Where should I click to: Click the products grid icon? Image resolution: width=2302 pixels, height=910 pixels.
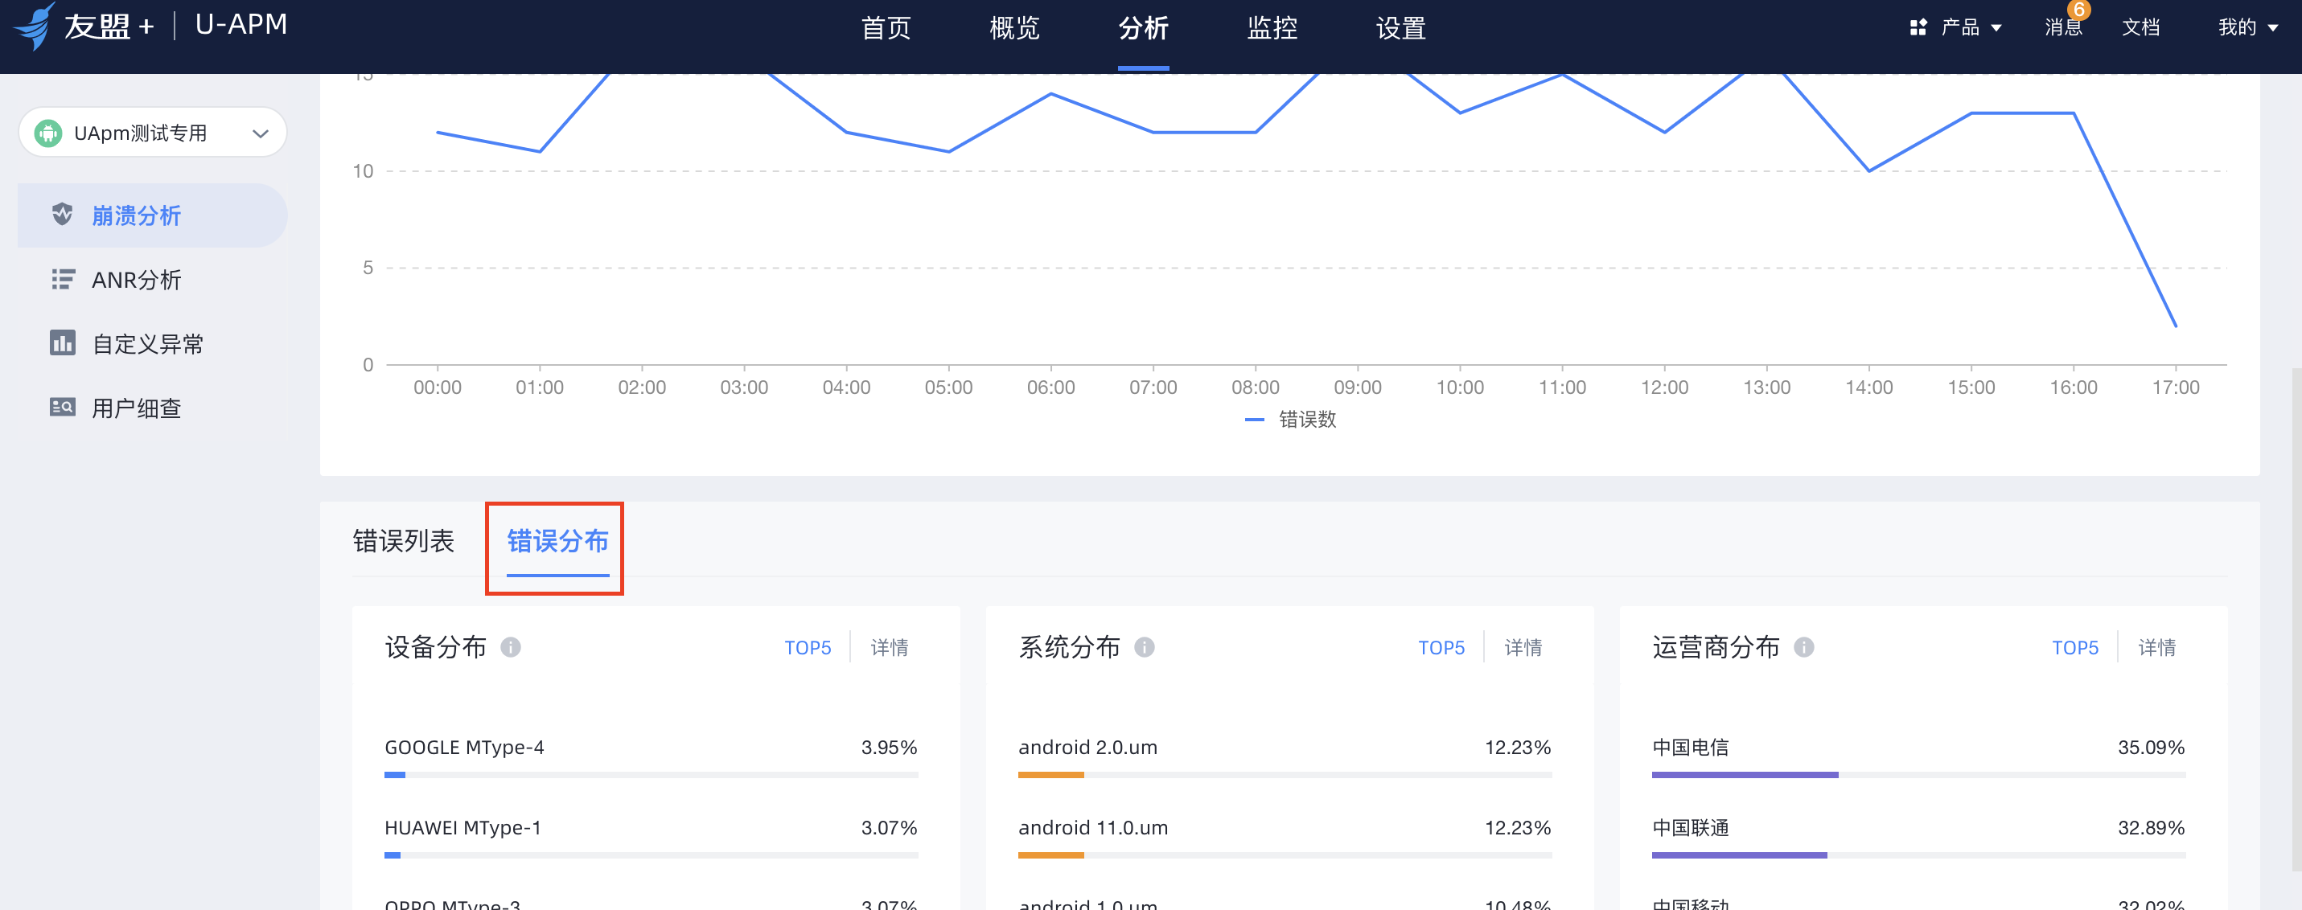(x=1918, y=27)
